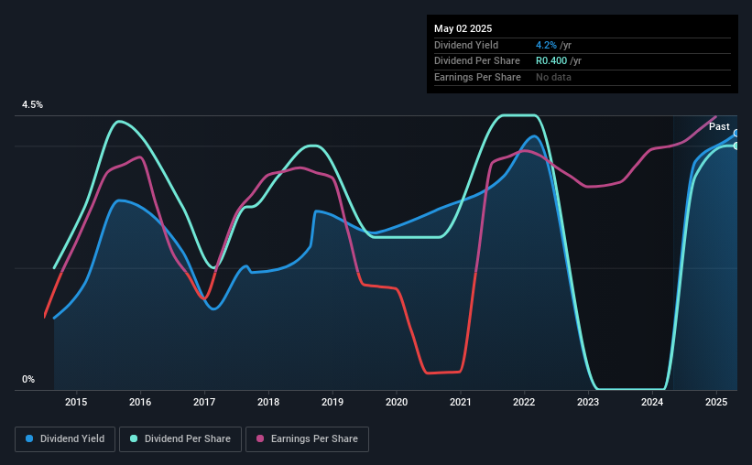
Task: Toggle the Dividend Yield legend button
Action: pos(65,439)
